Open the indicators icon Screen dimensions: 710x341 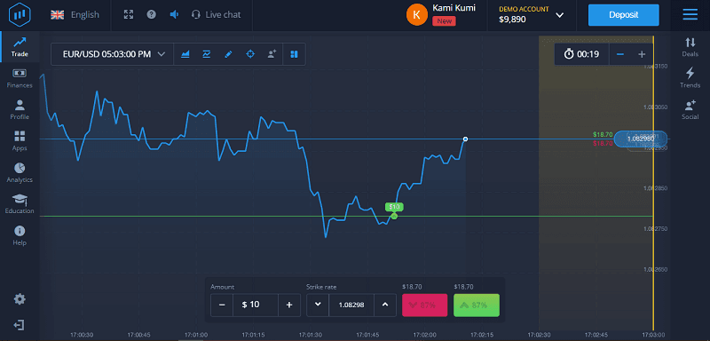coord(207,54)
